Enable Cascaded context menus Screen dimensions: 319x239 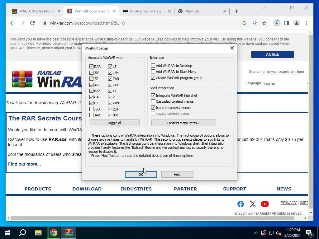pos(153,101)
